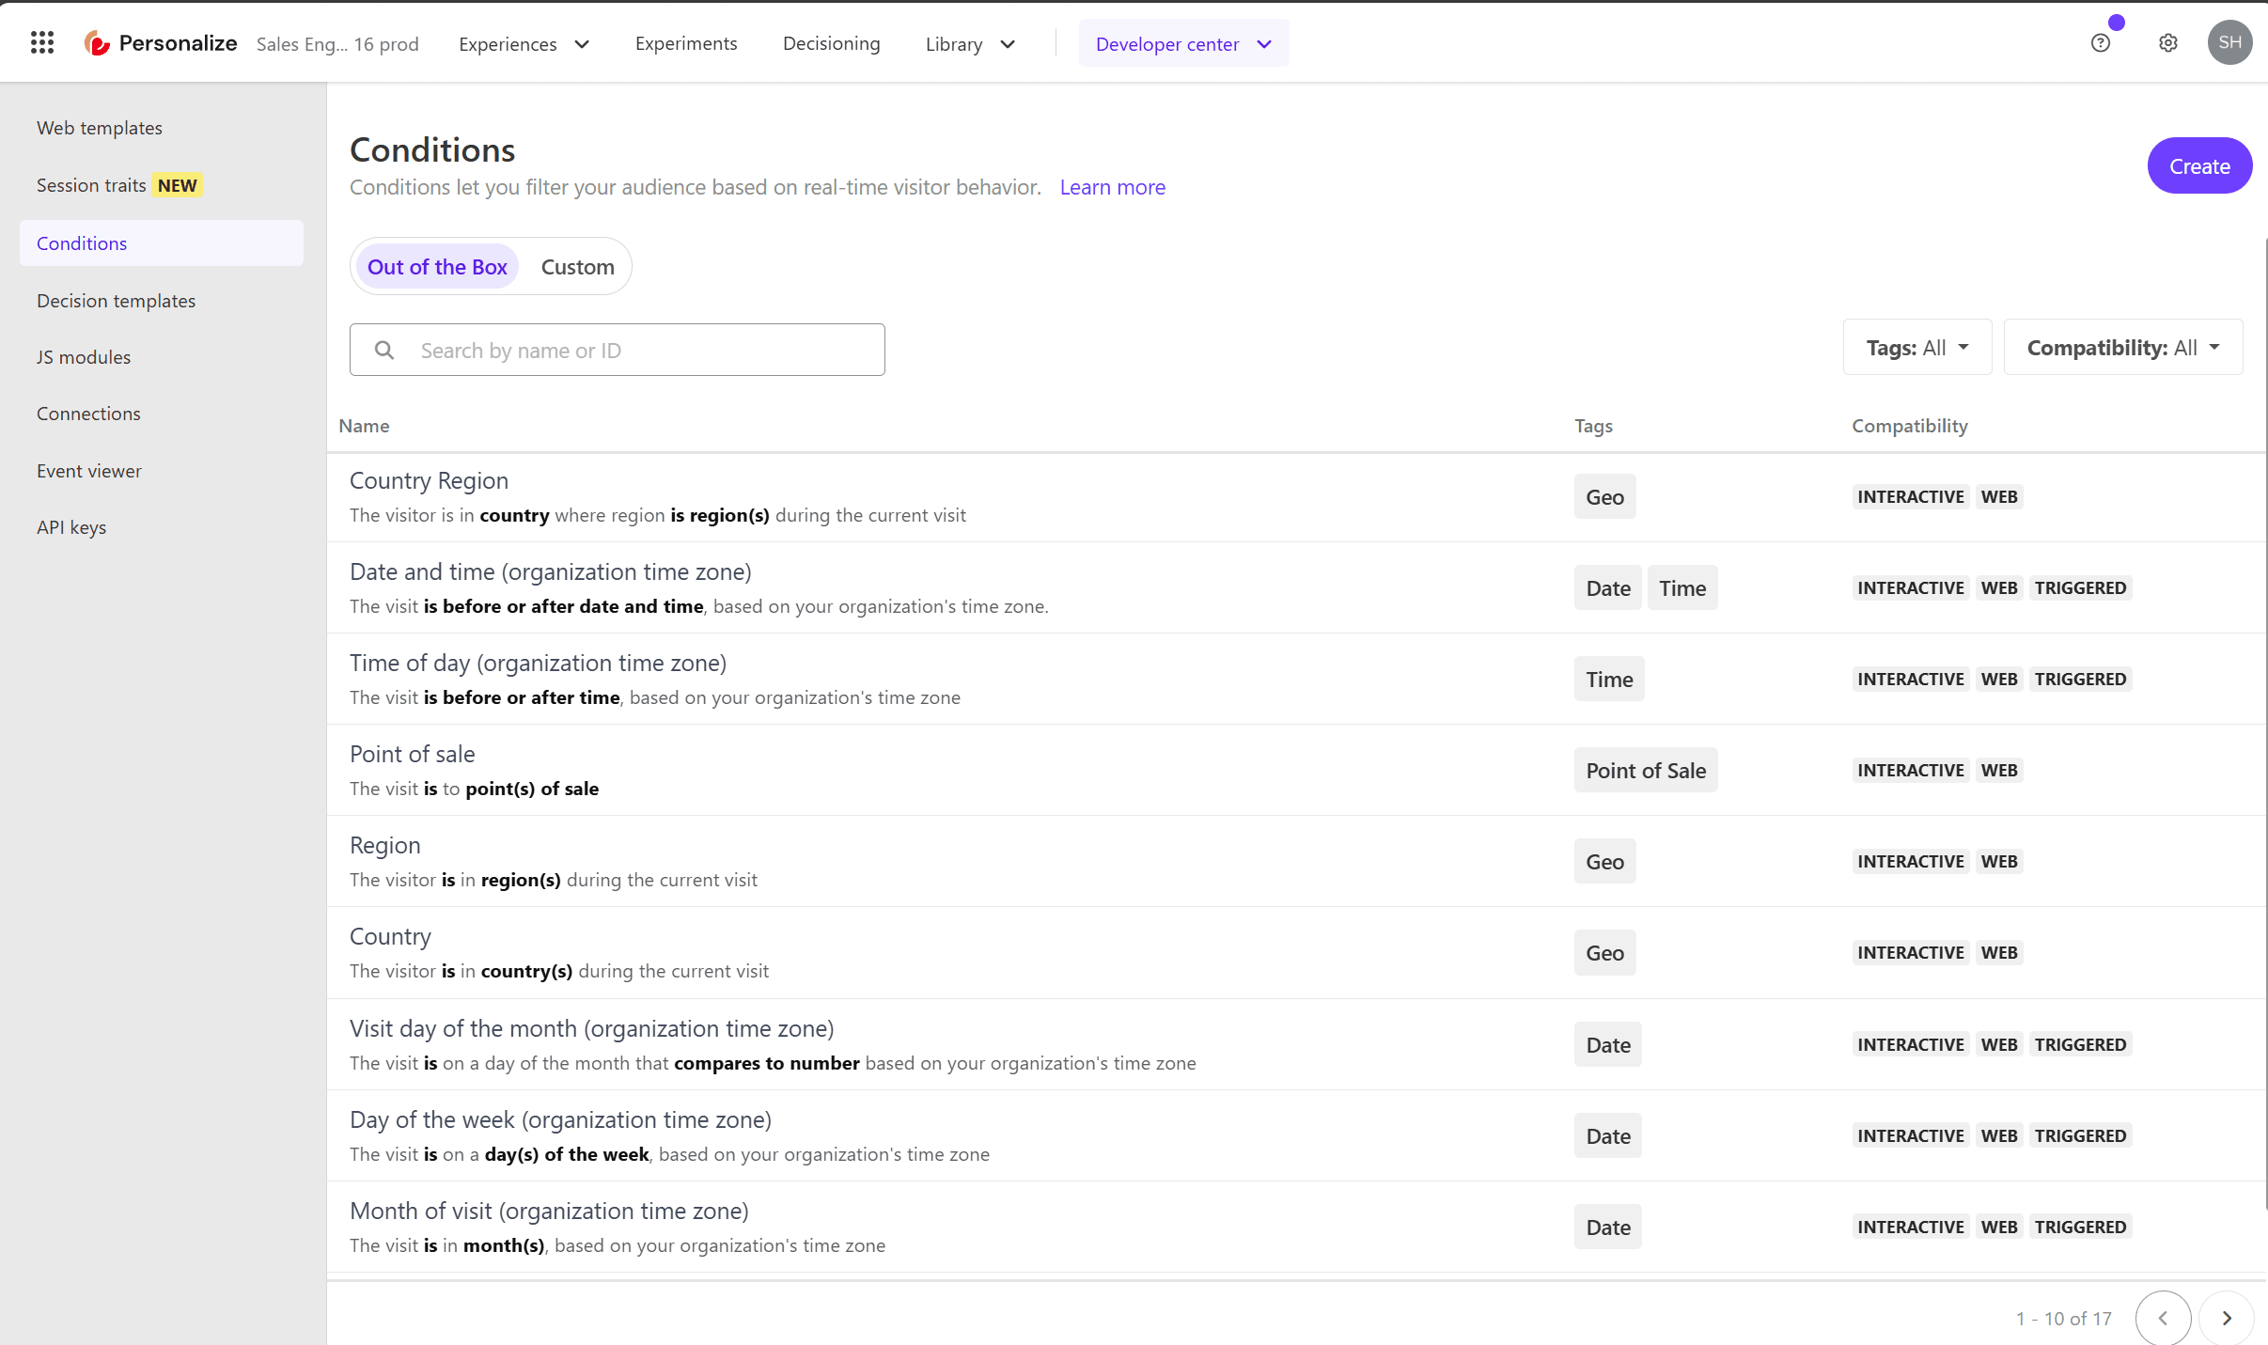The width and height of the screenshot is (2268, 1345).
Task: Click the SH user avatar
Action: point(2229,43)
